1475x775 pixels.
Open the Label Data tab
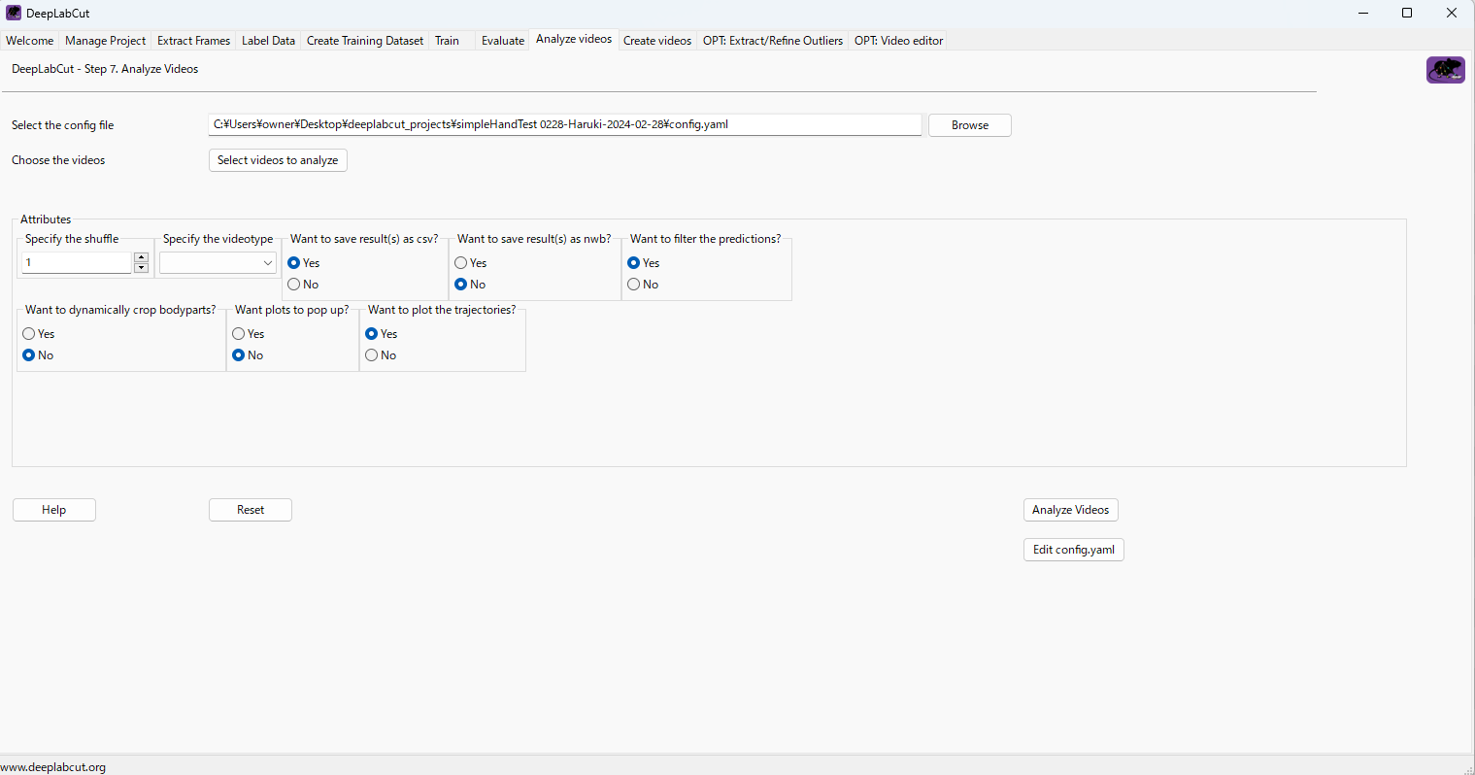(268, 41)
